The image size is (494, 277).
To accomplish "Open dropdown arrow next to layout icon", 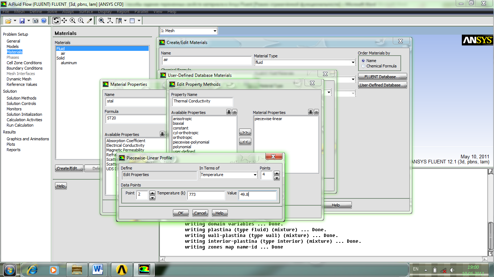I will coord(125,21).
